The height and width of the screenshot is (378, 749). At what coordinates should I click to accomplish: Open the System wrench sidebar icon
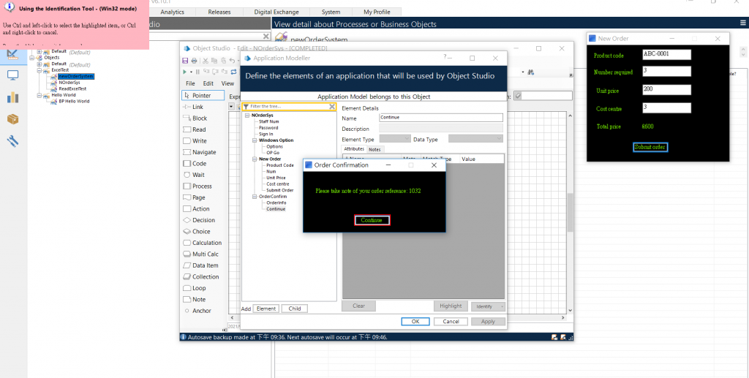tap(13, 141)
